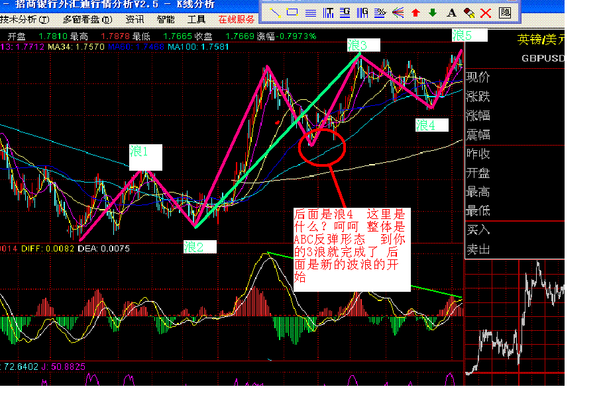Open the 资讯 menu
Viewport: 603px width, 397px height.
tap(135, 19)
